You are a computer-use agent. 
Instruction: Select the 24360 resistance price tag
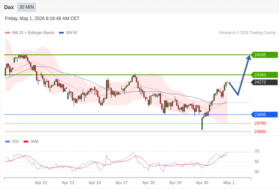(264, 75)
